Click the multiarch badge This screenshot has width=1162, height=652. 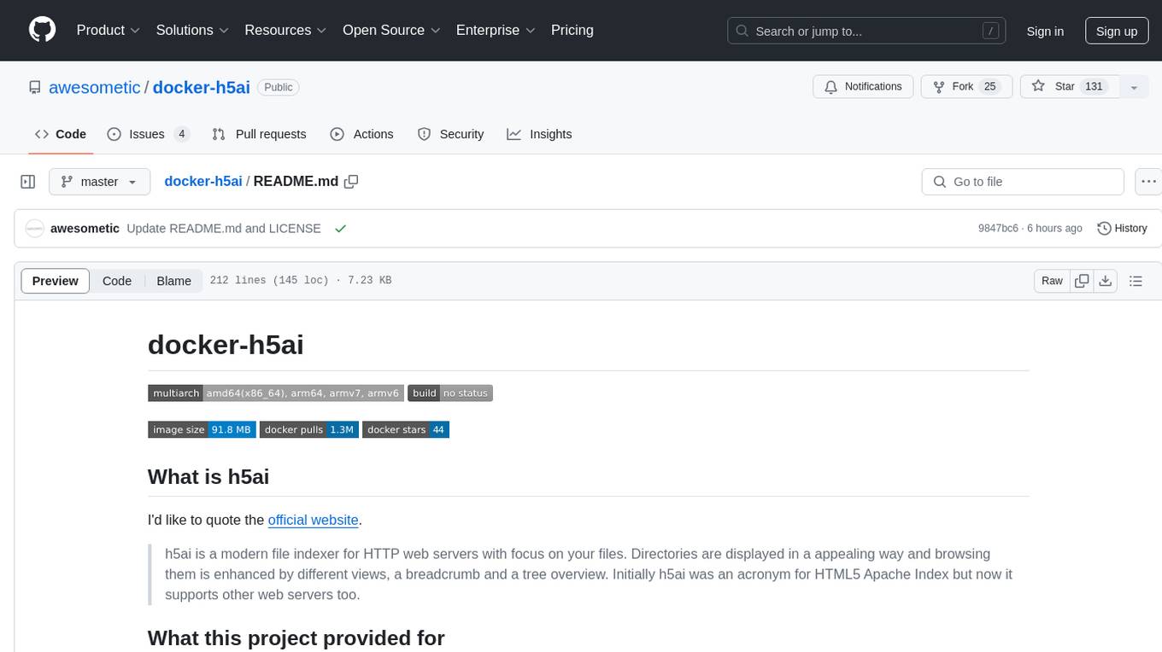tap(276, 393)
